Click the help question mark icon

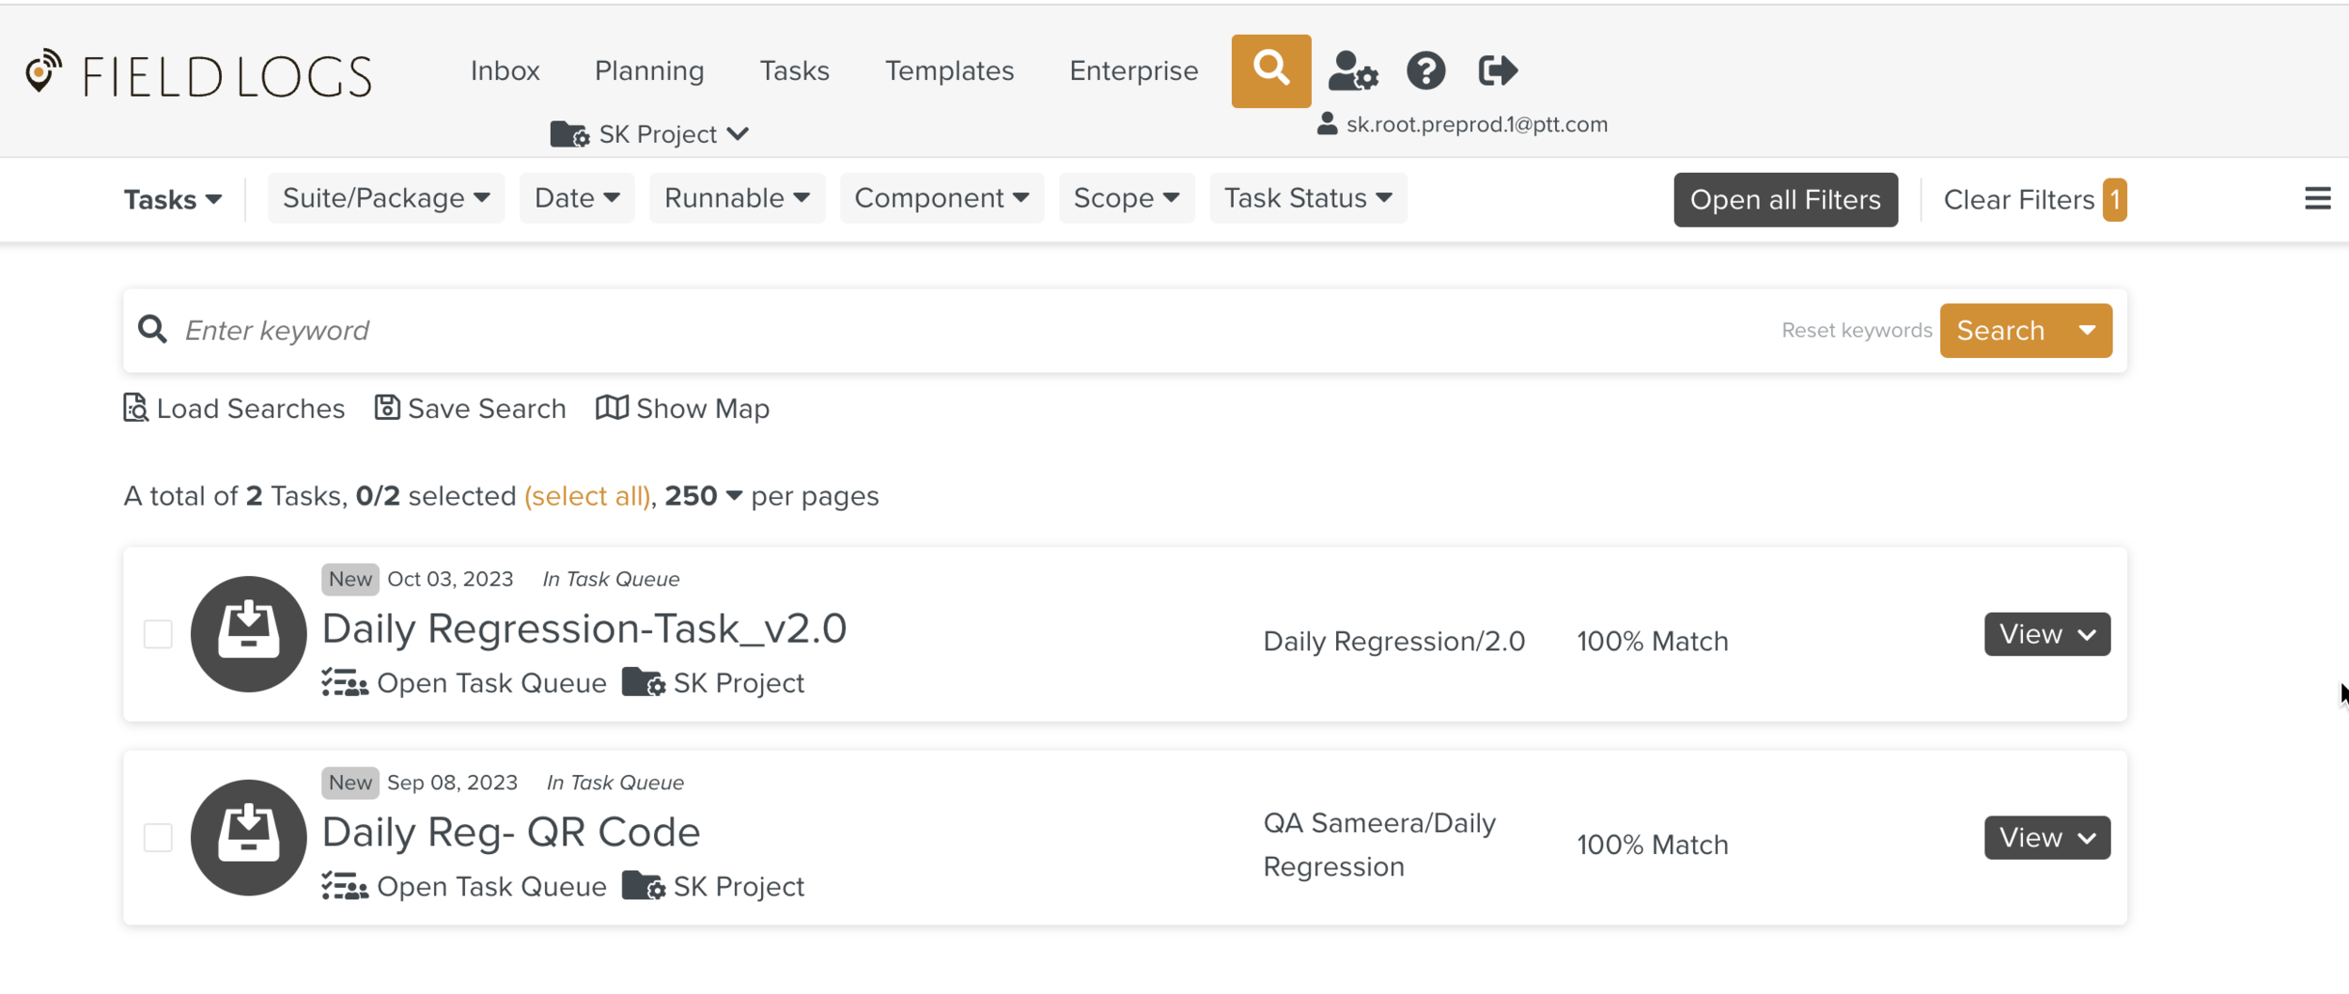(x=1425, y=70)
